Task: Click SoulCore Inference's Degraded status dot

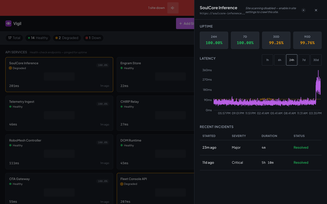Action: 10,68
